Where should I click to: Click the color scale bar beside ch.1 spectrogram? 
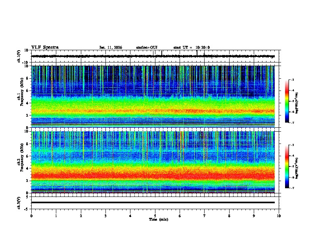[287, 101]
